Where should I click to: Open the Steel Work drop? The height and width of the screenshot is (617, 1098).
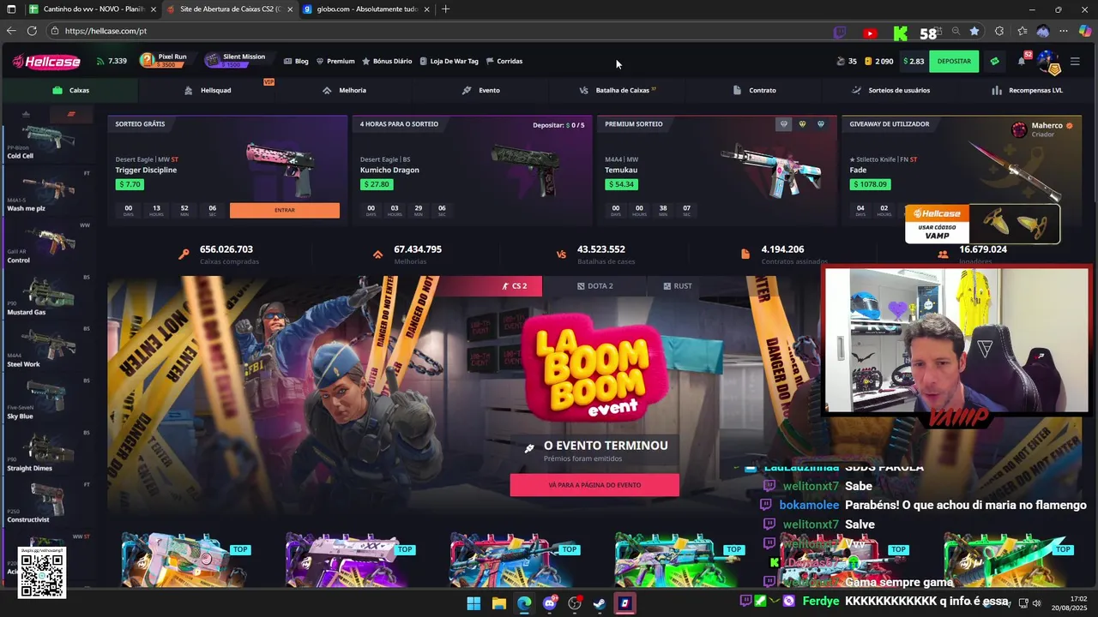pyautogui.click(x=48, y=346)
